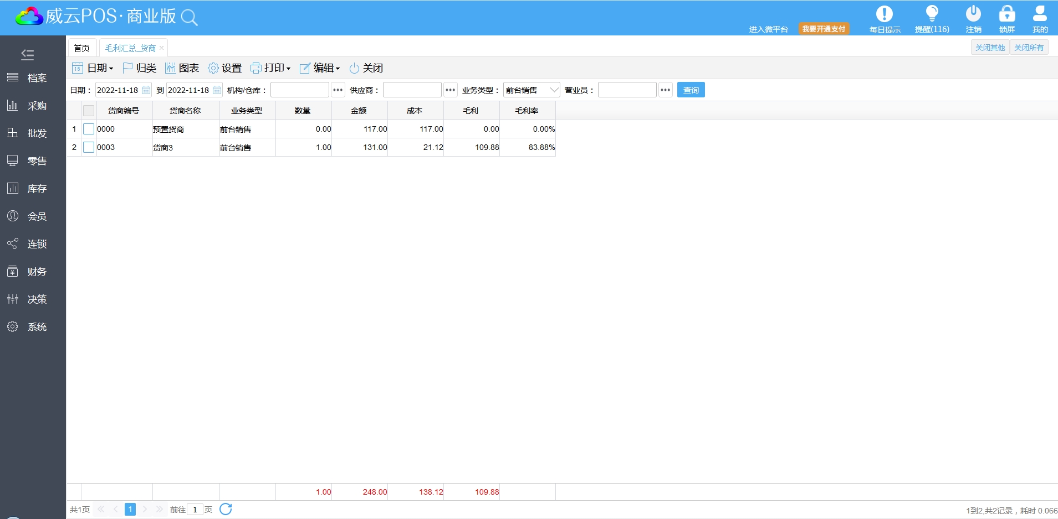The image size is (1058, 519).
Task: Click the search magnifier icon beside the logo
Action: coord(190,18)
